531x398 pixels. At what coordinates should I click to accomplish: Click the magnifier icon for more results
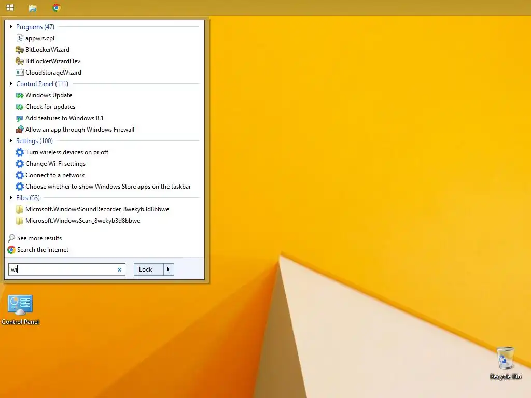pos(11,238)
